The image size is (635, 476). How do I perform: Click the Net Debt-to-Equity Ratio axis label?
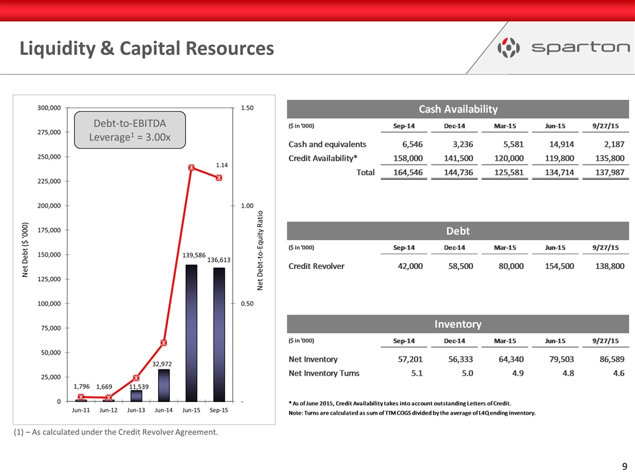261,251
